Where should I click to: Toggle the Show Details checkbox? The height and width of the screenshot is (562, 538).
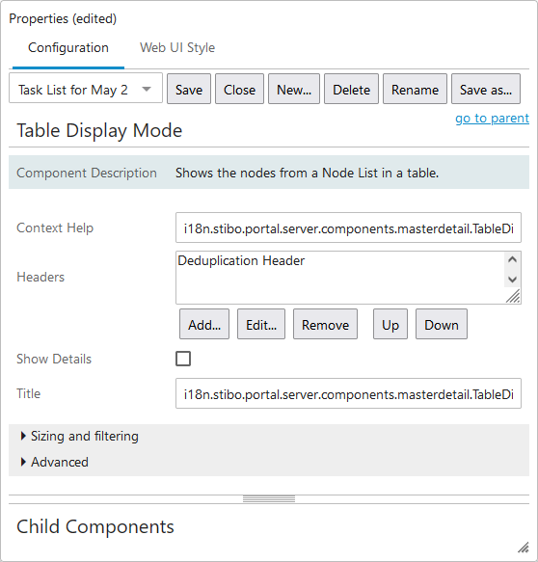pyautogui.click(x=183, y=359)
